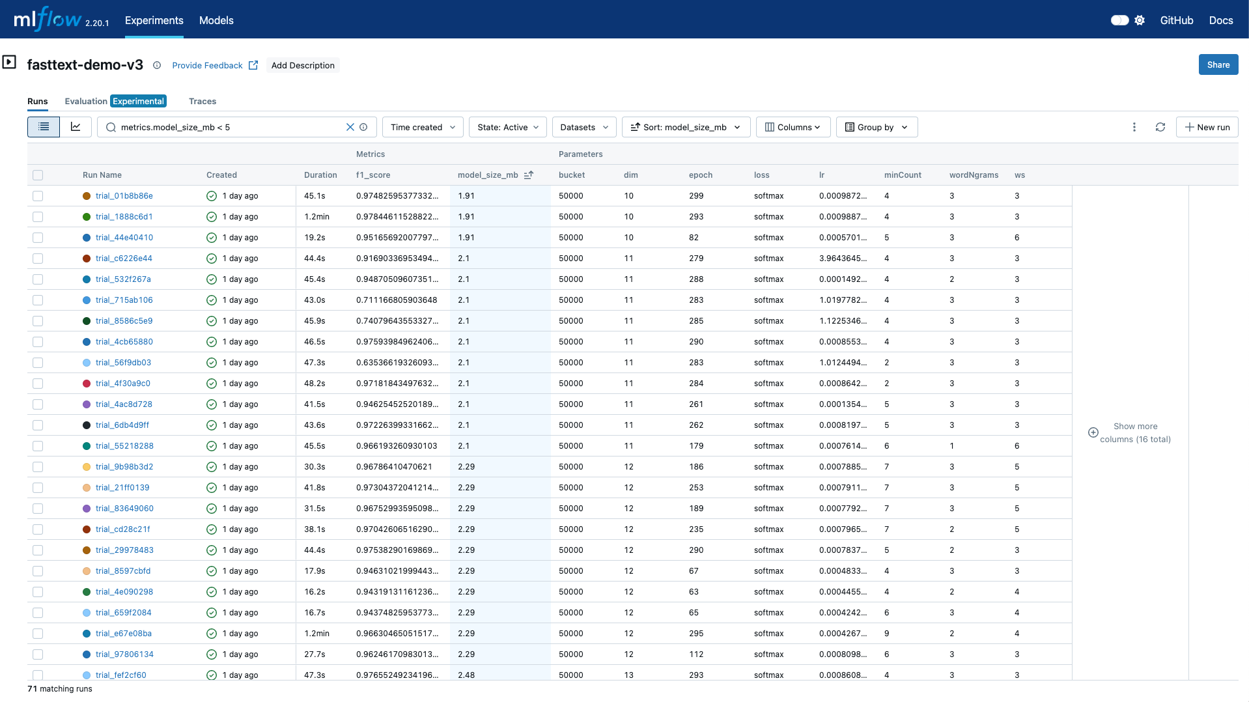Click the search filter help info icon
1249x702 pixels.
[x=364, y=127]
